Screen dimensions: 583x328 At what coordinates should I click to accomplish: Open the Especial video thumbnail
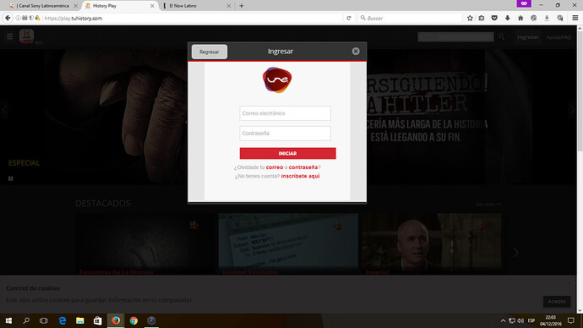point(432,243)
